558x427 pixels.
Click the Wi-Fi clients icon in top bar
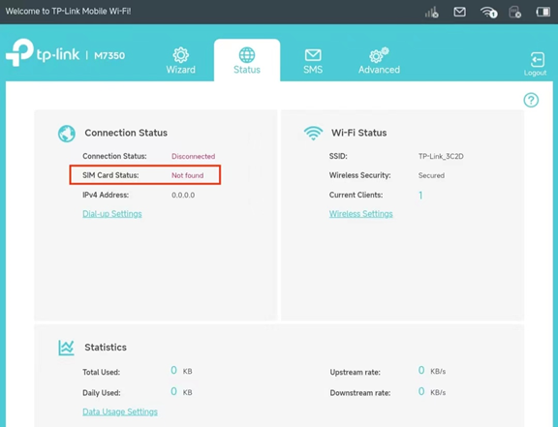coord(488,12)
